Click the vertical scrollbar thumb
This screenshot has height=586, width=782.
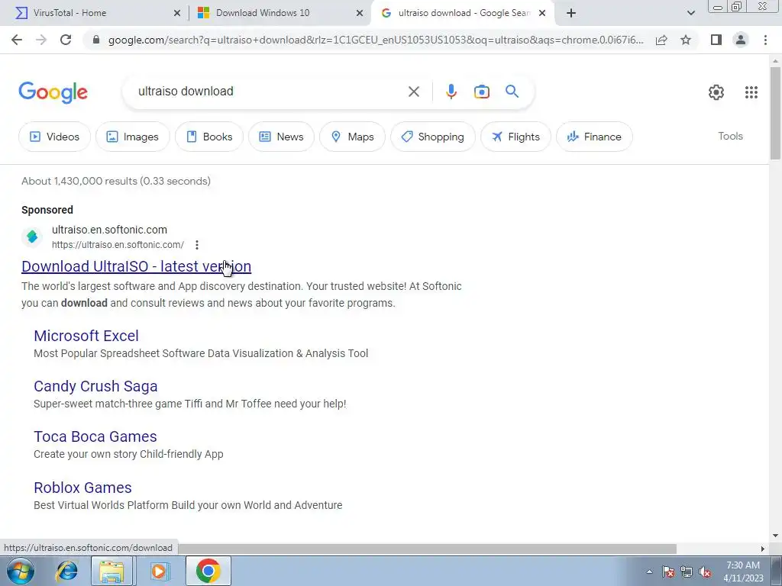point(775,114)
